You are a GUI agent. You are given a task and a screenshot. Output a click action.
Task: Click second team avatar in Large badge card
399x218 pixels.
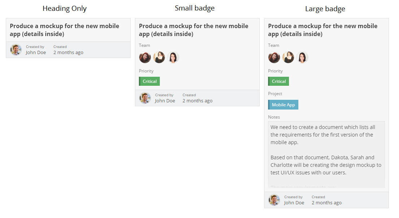coord(288,57)
